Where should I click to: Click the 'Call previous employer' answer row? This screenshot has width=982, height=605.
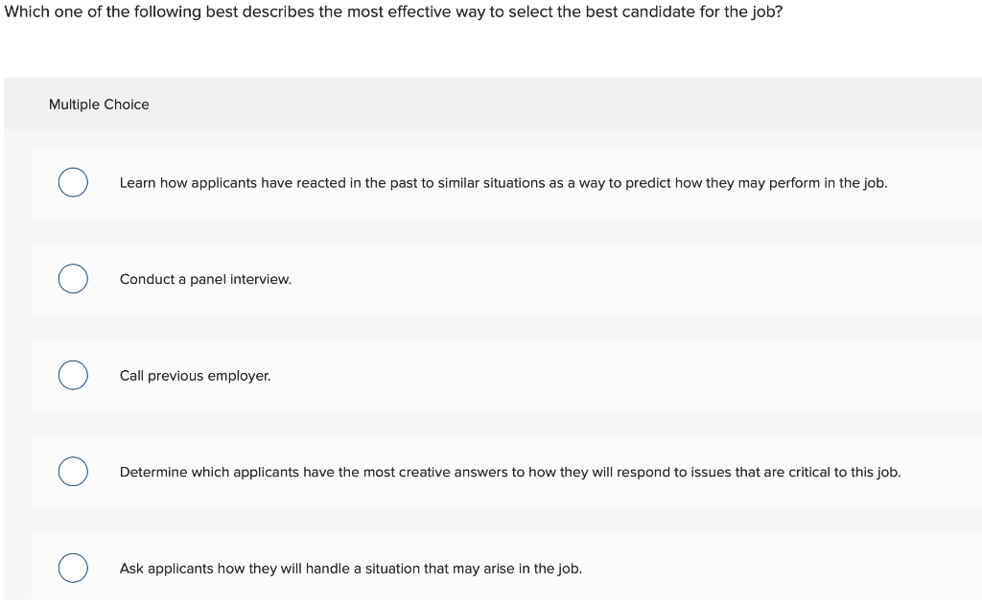195,375
